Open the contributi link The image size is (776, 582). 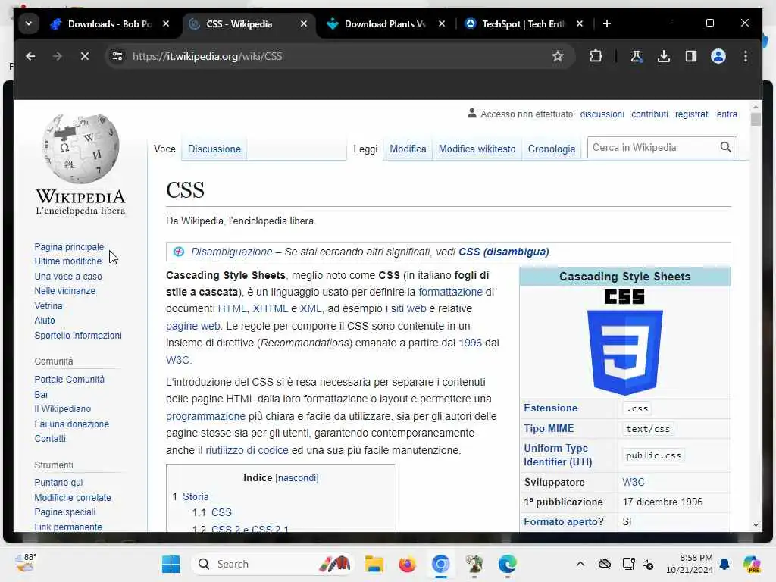649,114
